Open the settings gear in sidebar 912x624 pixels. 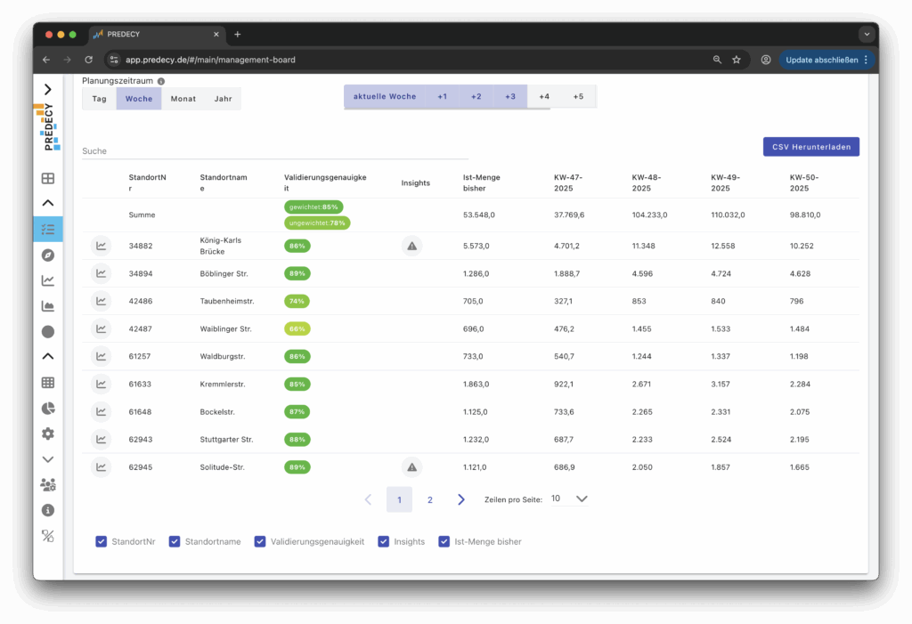48,434
